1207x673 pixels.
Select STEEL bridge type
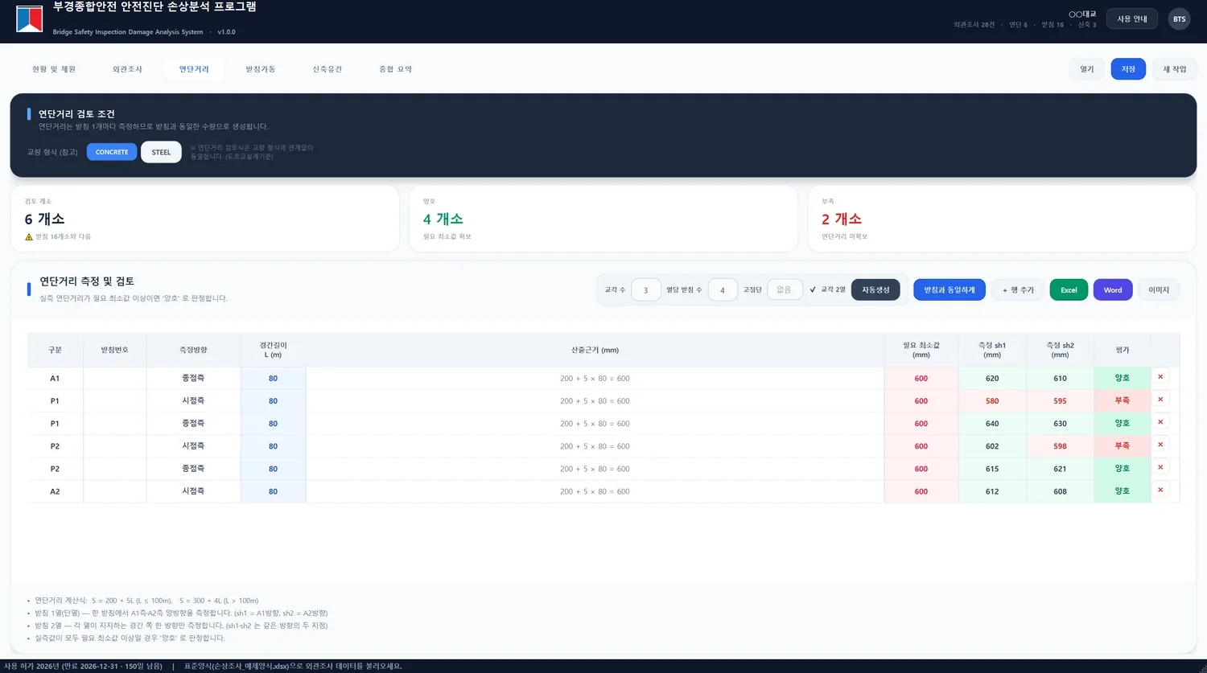coord(161,152)
